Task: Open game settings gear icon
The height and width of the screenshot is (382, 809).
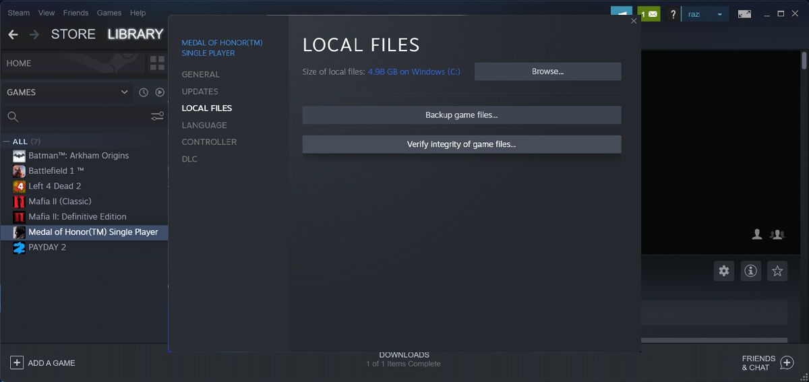Action: pyautogui.click(x=724, y=271)
